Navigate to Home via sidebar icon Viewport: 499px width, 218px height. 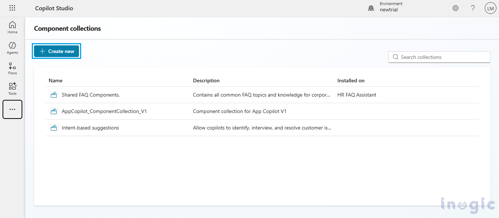(12, 27)
